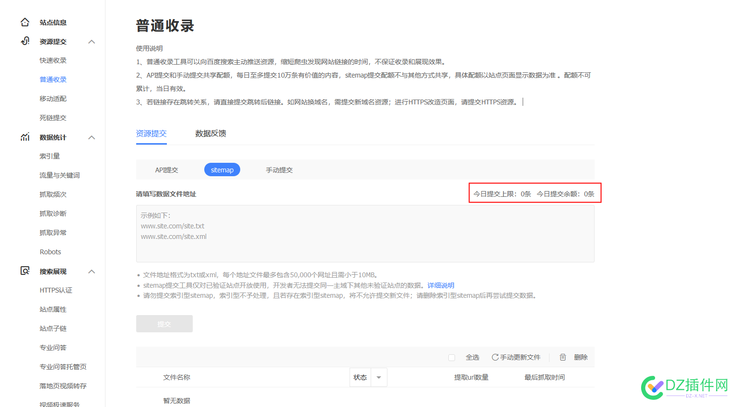The image size is (737, 407).
Task: Collapse the 资源提交 section chevron
Action: tap(92, 42)
